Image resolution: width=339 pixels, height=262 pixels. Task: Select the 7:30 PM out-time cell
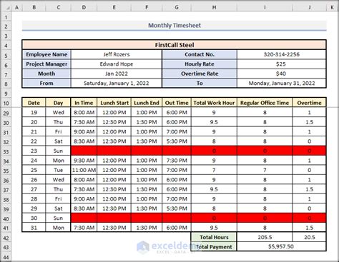pos(177,161)
